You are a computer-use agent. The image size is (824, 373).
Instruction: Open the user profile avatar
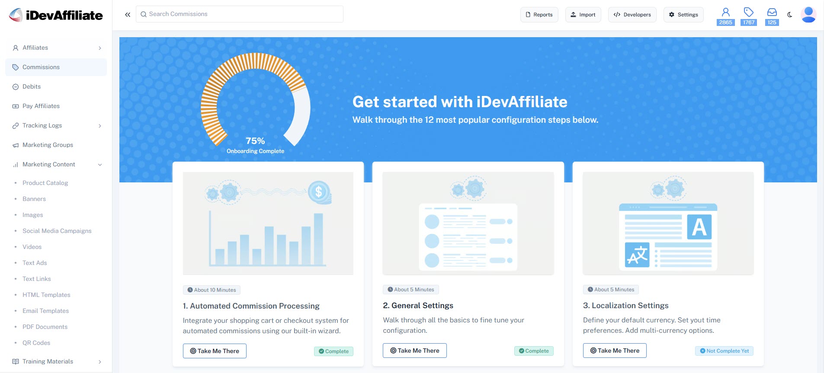click(x=808, y=15)
